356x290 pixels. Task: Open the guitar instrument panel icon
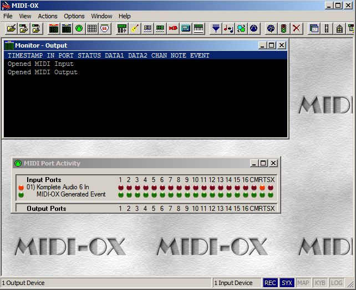135,29
